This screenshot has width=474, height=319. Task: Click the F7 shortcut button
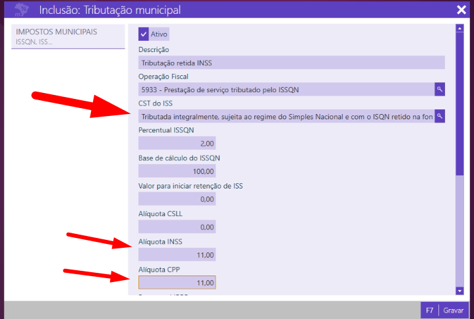pos(429,310)
